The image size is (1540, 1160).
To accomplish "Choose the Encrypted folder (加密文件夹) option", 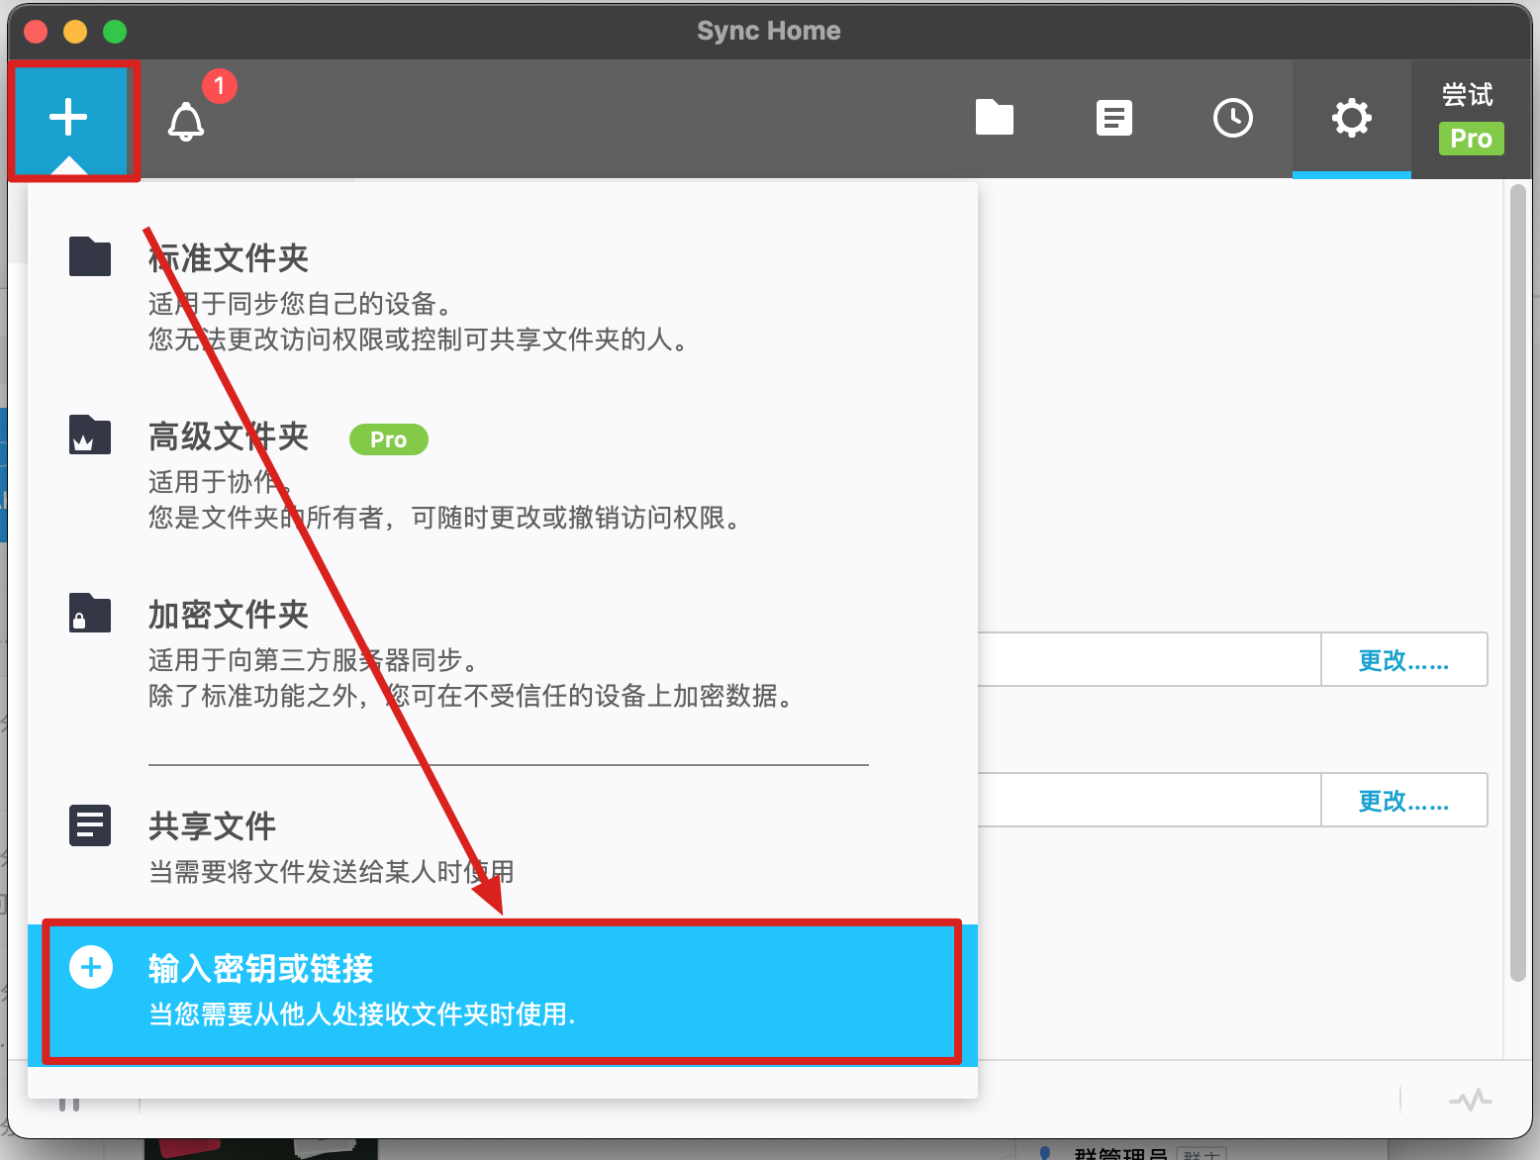I will pyautogui.click(x=229, y=615).
